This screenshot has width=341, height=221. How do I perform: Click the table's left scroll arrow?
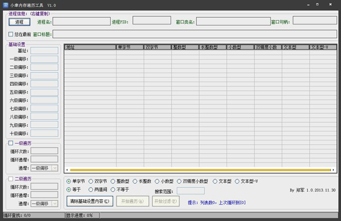[67, 170]
